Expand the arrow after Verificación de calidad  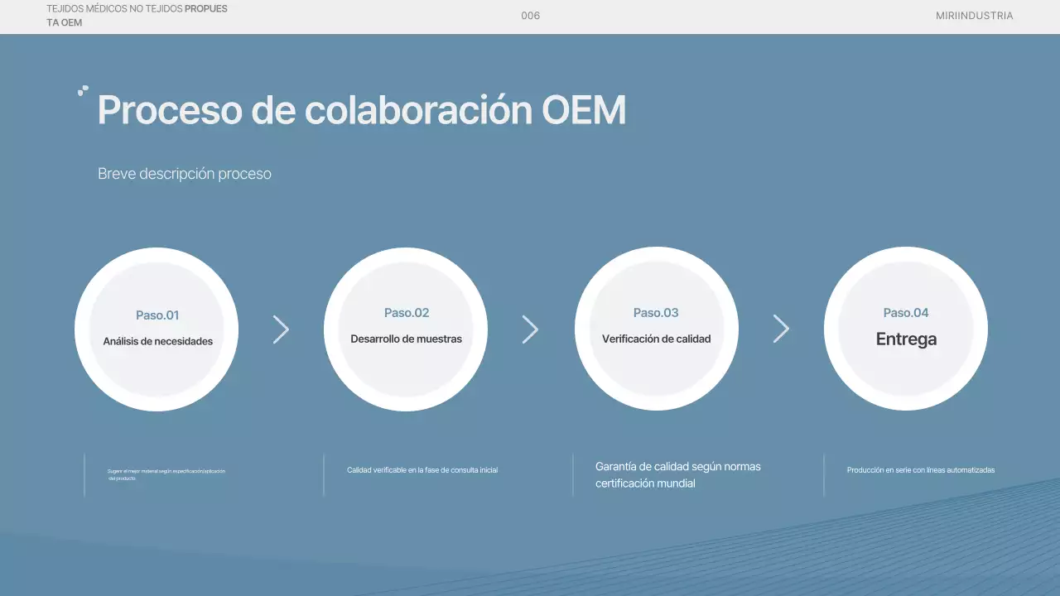pos(781,328)
